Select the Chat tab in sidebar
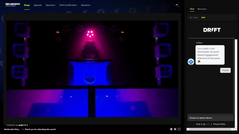Image resolution: width=239 pixels, height=134 pixels. point(192,9)
